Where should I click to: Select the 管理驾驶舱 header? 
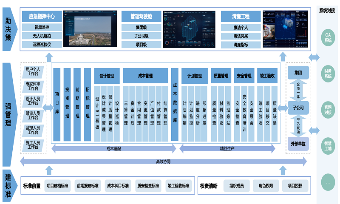click(140, 17)
